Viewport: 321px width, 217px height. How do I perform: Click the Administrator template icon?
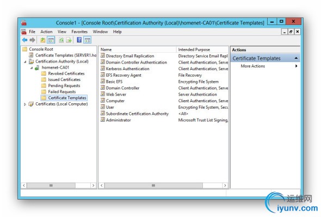pyautogui.click(x=103, y=120)
